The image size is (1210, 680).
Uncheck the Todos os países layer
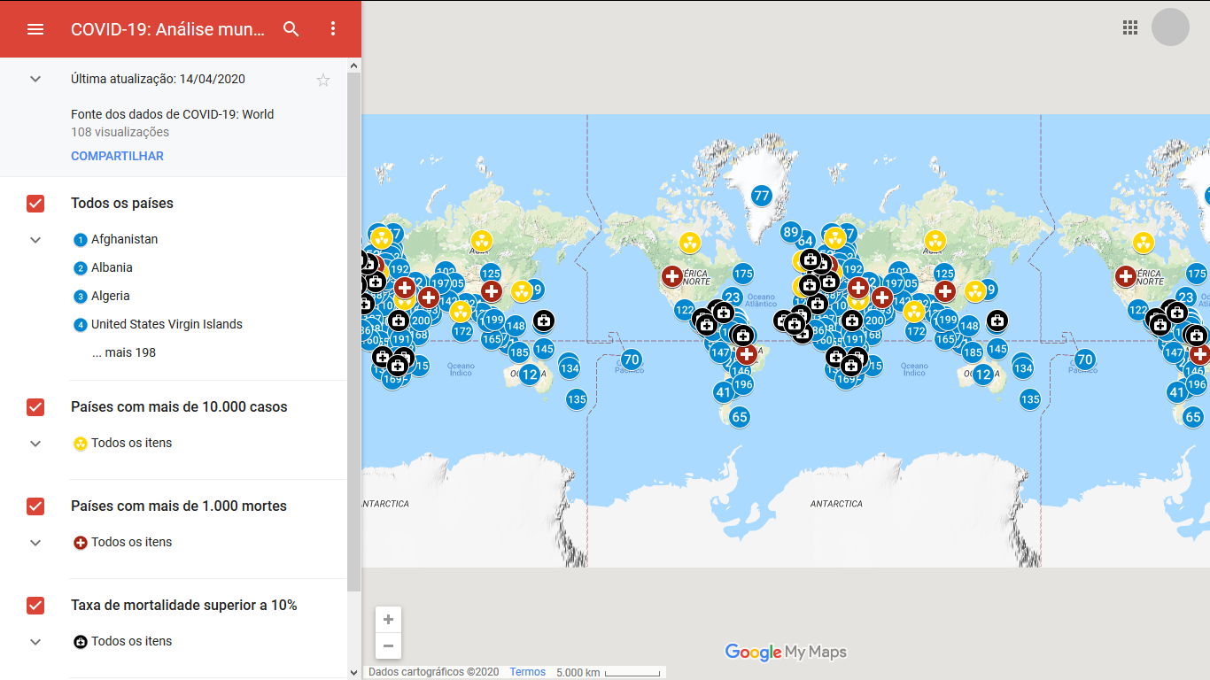point(35,204)
